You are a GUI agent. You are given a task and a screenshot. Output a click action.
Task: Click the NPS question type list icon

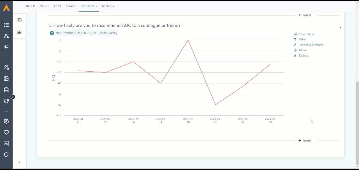coord(52,33)
